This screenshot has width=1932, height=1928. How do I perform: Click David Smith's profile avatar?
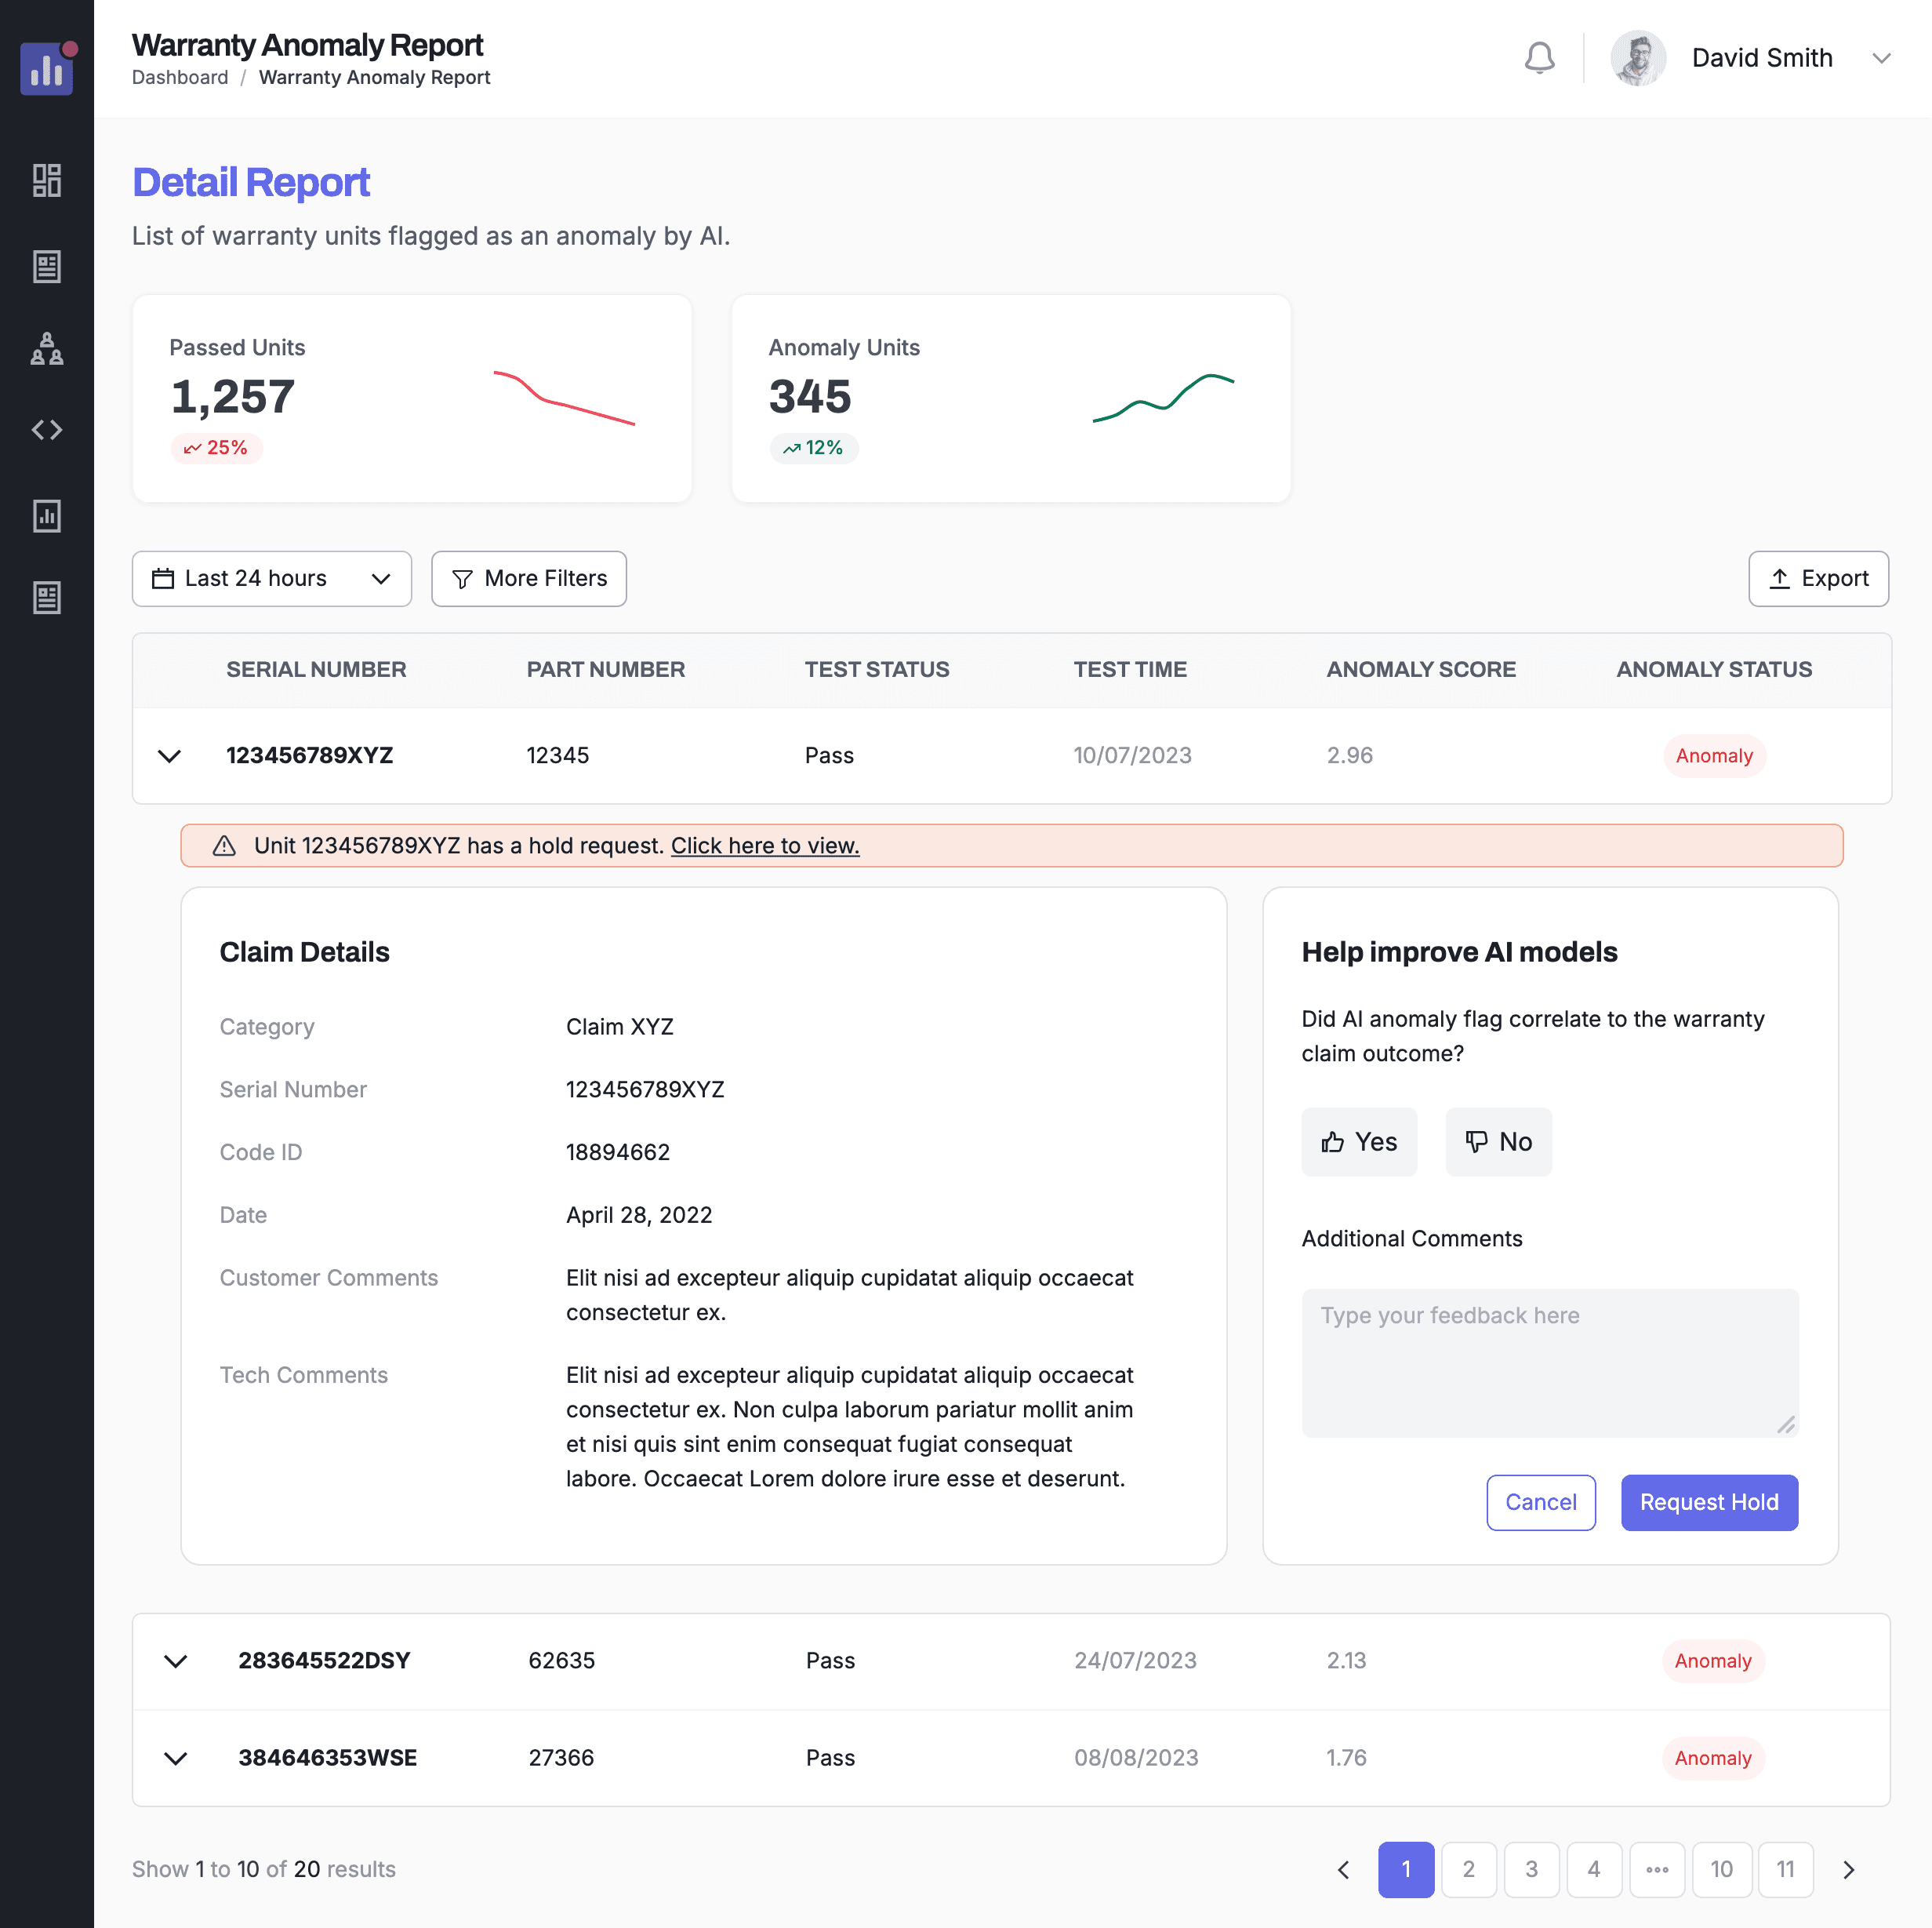click(1637, 58)
